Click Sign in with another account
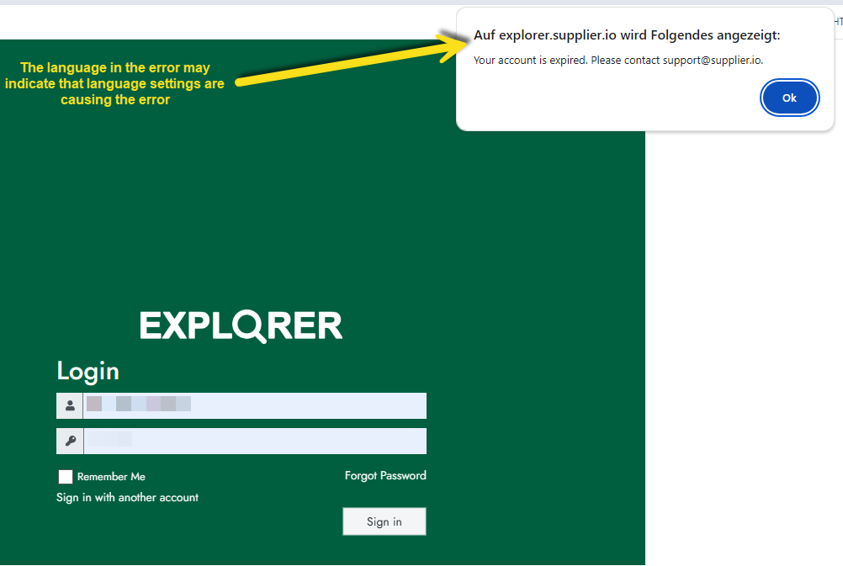 [127, 498]
